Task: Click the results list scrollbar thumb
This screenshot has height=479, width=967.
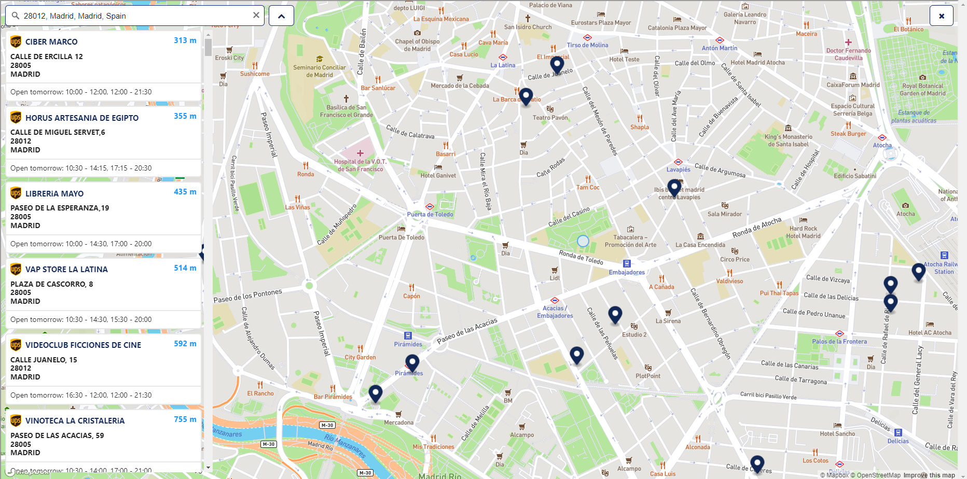Action: [x=208, y=47]
